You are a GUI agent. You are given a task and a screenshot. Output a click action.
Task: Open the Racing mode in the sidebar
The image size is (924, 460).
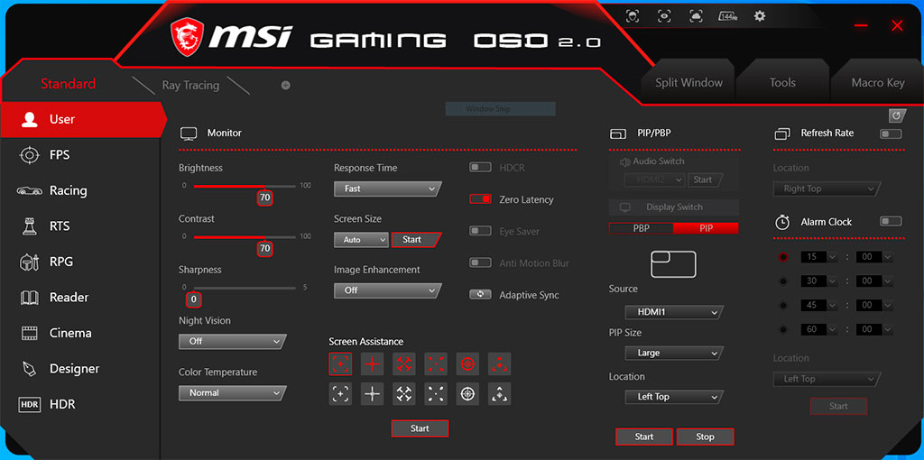point(79,190)
